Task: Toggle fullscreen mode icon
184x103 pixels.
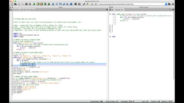Action: 79,4
